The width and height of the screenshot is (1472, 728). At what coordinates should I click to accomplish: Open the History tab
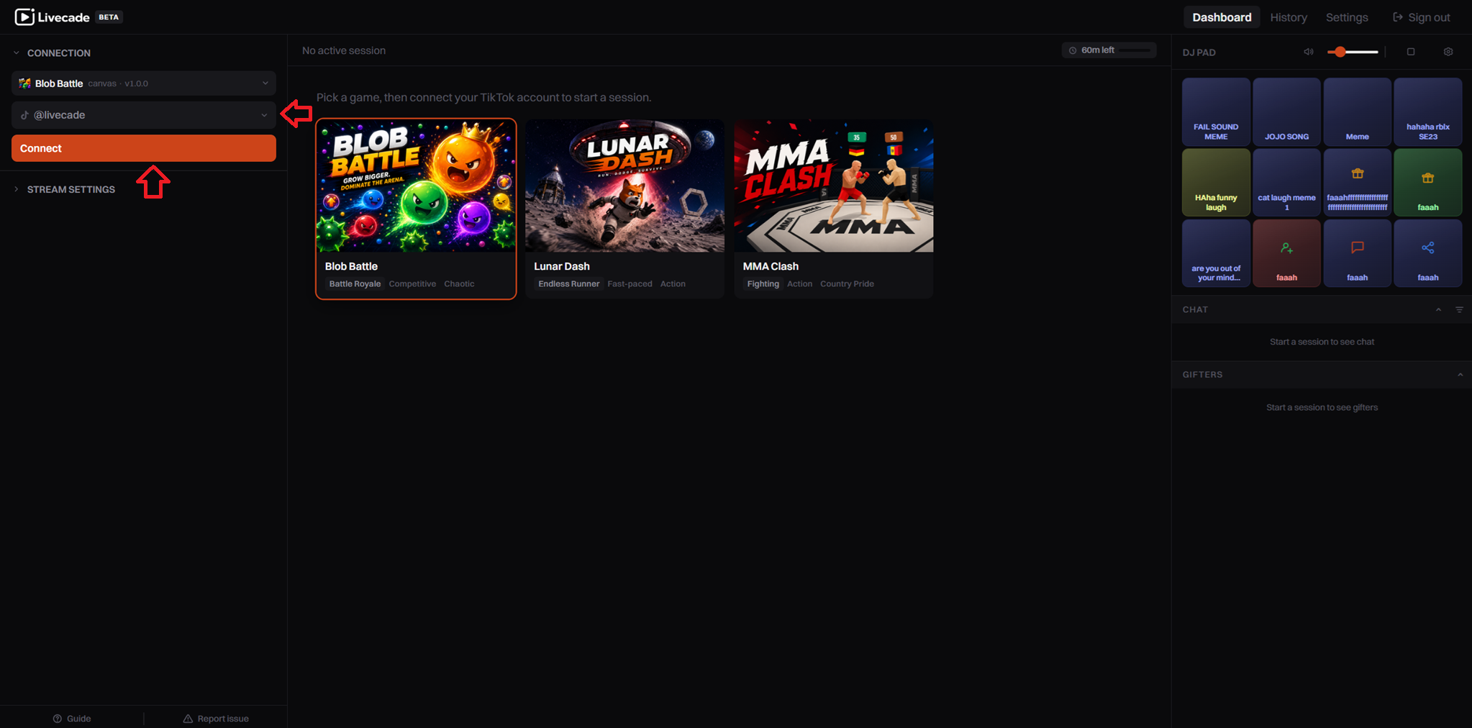tap(1289, 17)
